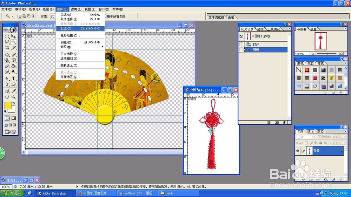Screen dimensions: 351x197
Task: Show hidden system tray icons
Action: (x=322, y=193)
